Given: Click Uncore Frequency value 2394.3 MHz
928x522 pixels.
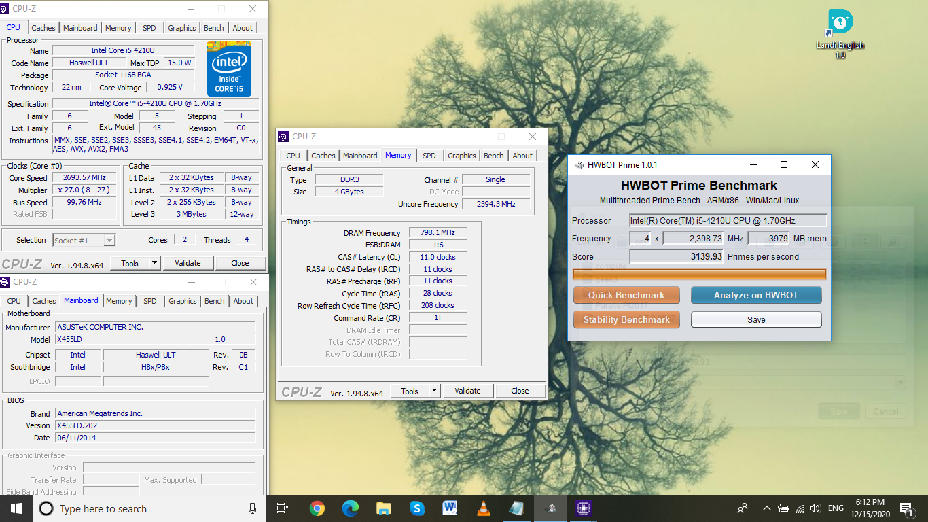Looking at the screenshot, I should pos(496,204).
